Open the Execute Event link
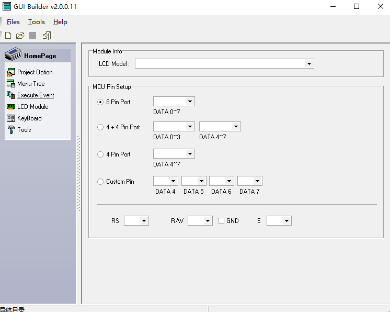Viewport: 390px width, 312px height. pos(36,95)
